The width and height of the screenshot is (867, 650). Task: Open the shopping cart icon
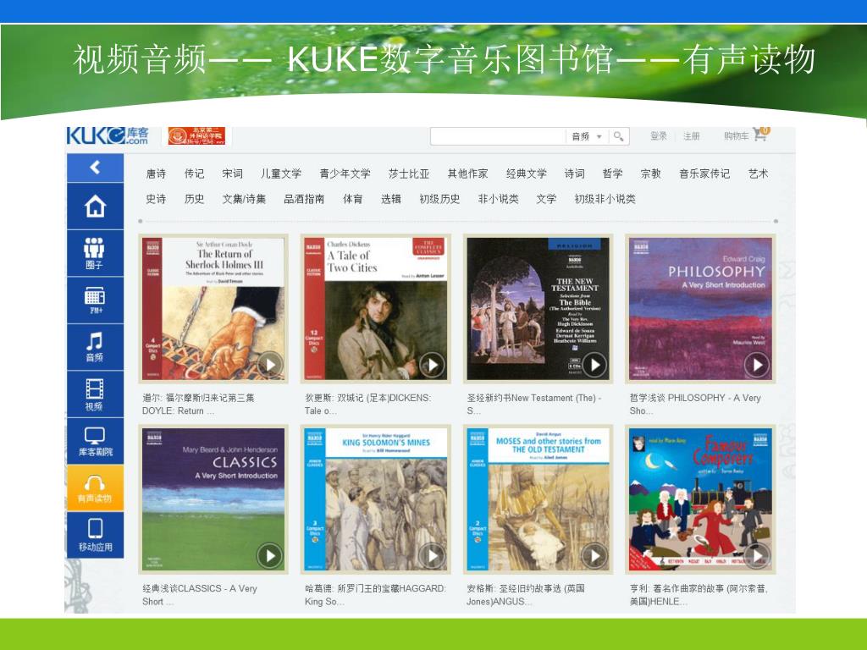761,135
